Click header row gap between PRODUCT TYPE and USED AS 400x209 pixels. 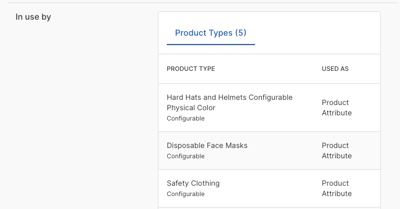click(x=268, y=69)
